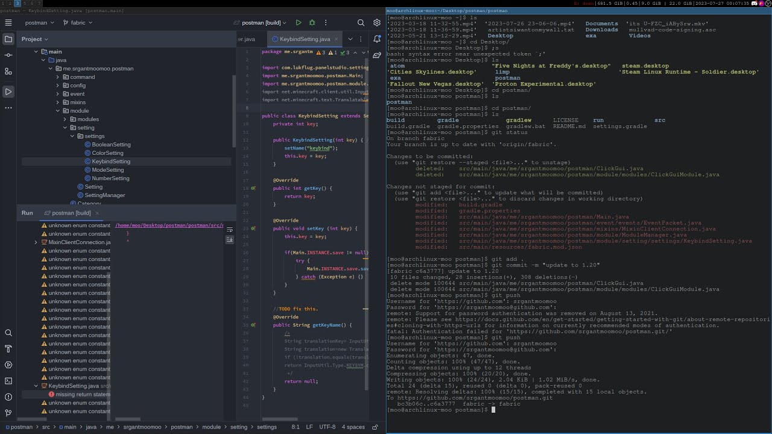Open the Structure tool window icon

coord(8,71)
